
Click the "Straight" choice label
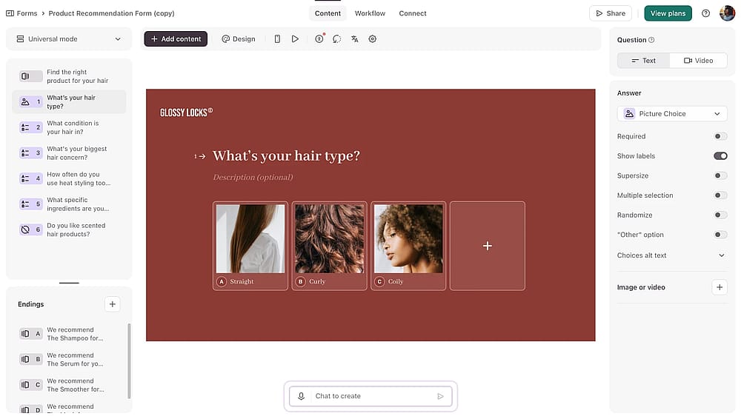[x=242, y=281]
